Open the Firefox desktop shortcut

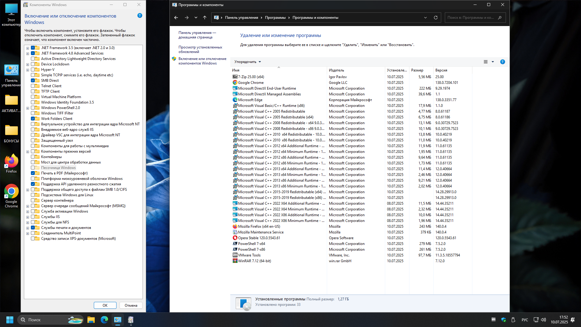click(11, 164)
